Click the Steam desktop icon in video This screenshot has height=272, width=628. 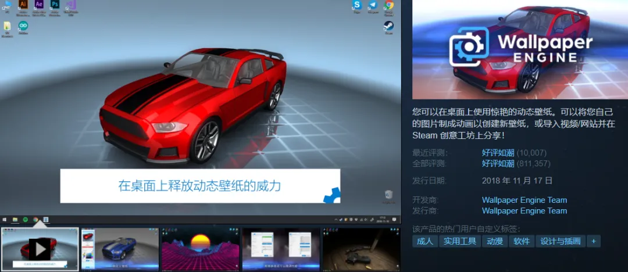388,26
